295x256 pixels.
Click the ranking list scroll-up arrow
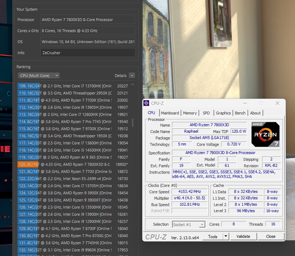tap(133, 85)
